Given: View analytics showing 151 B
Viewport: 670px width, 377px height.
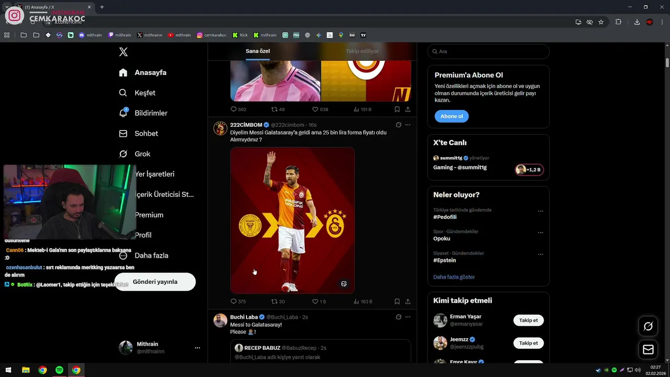Looking at the screenshot, I should [362, 109].
